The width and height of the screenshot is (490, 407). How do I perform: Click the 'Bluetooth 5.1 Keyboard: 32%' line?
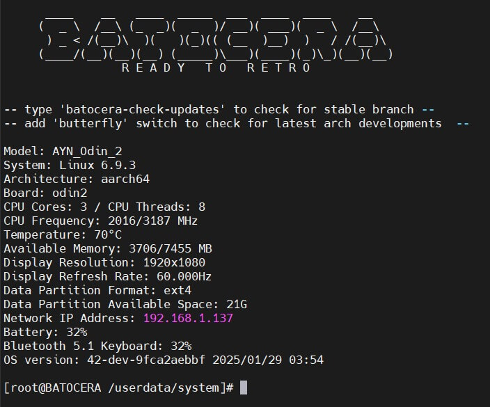pyautogui.click(x=97, y=346)
